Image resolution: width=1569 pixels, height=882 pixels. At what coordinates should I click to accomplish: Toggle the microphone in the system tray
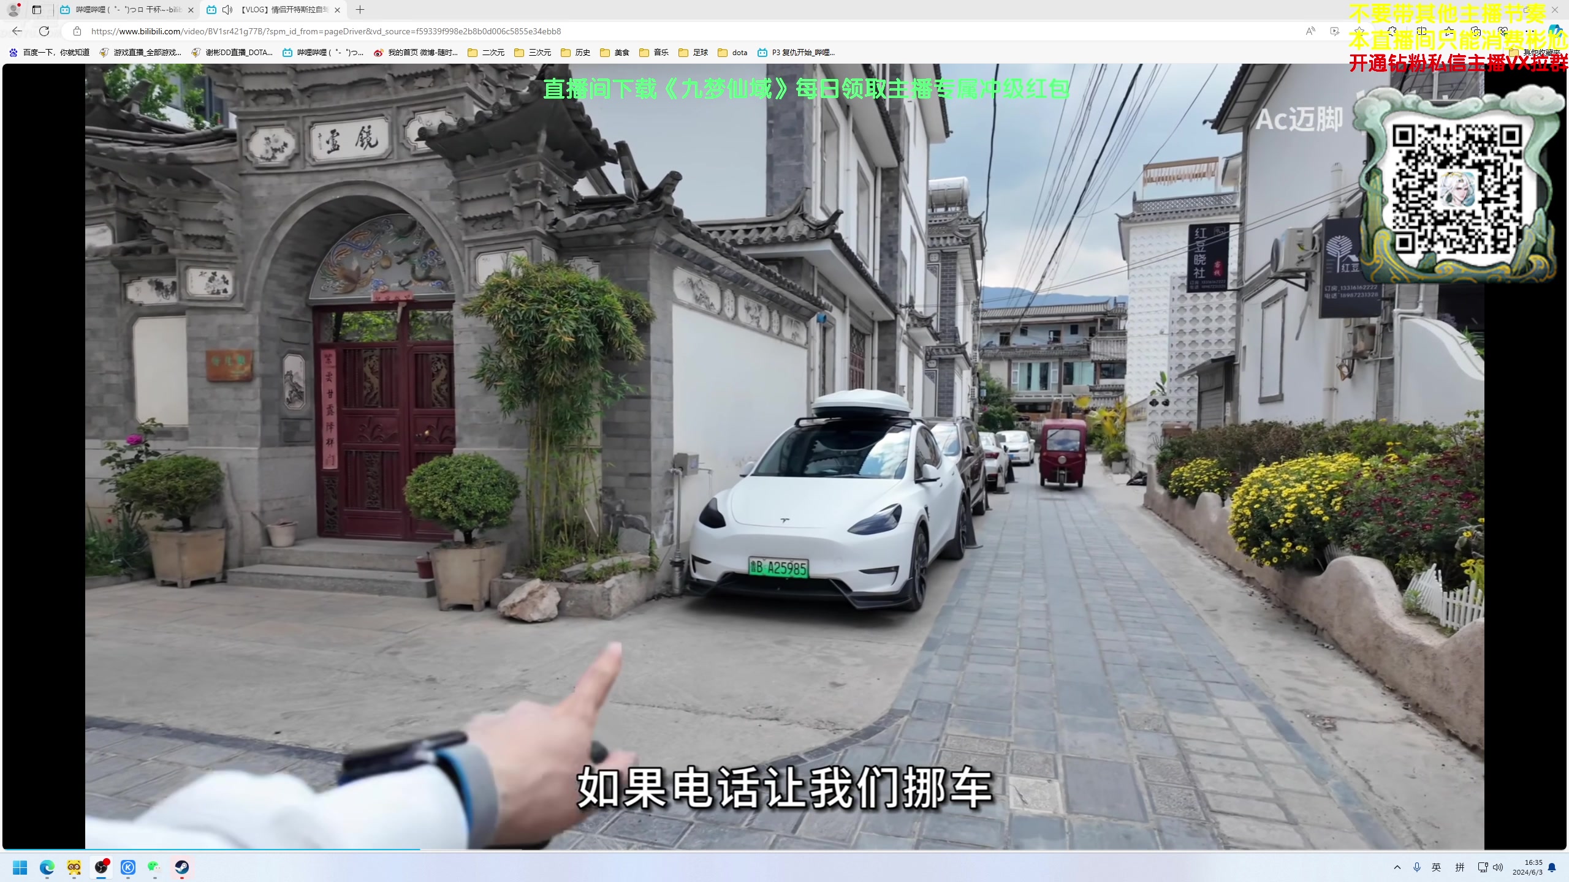(1416, 868)
